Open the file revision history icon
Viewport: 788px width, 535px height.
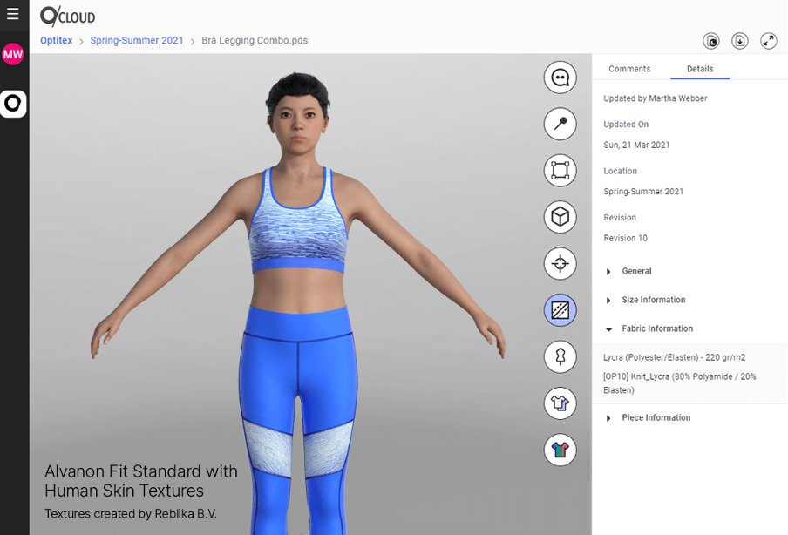coord(711,41)
